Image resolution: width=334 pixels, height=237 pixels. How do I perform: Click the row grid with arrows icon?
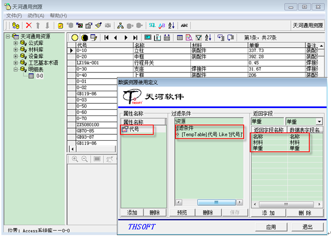[x=167, y=38]
